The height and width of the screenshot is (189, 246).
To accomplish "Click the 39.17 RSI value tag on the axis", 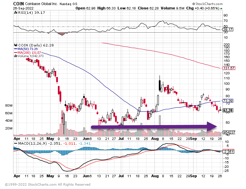I will click(227, 30).
